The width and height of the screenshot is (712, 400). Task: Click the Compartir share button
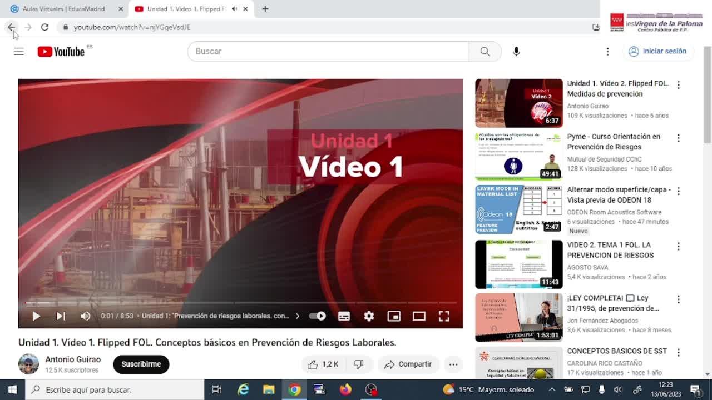408,364
